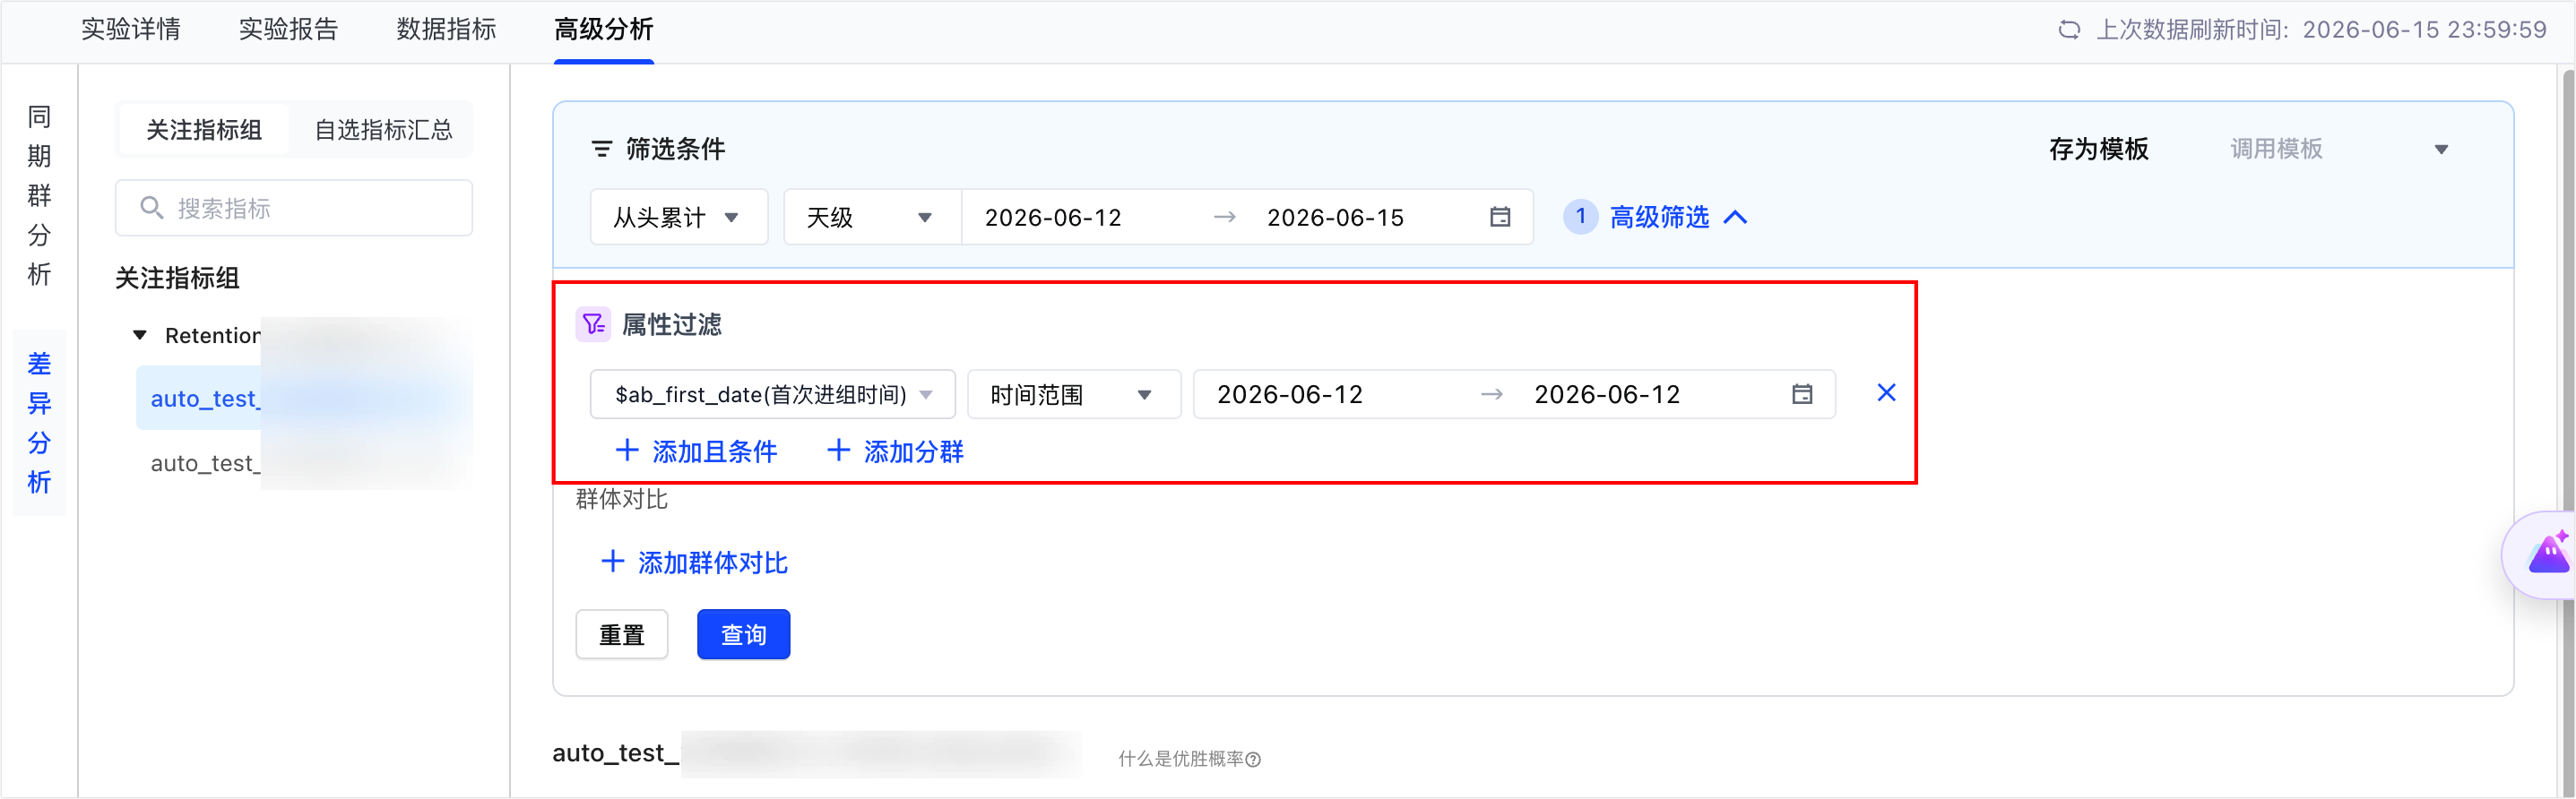Viewport: 2576px width, 799px height.
Task: Open calendar icon in attribute filter row
Action: 1802,394
